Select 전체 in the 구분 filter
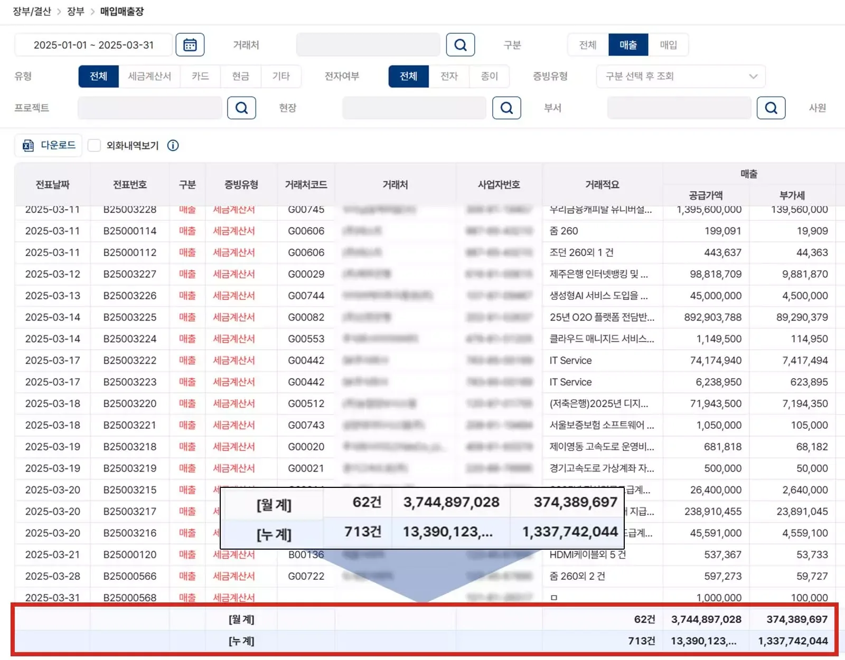This screenshot has height=660, width=845. (x=588, y=45)
